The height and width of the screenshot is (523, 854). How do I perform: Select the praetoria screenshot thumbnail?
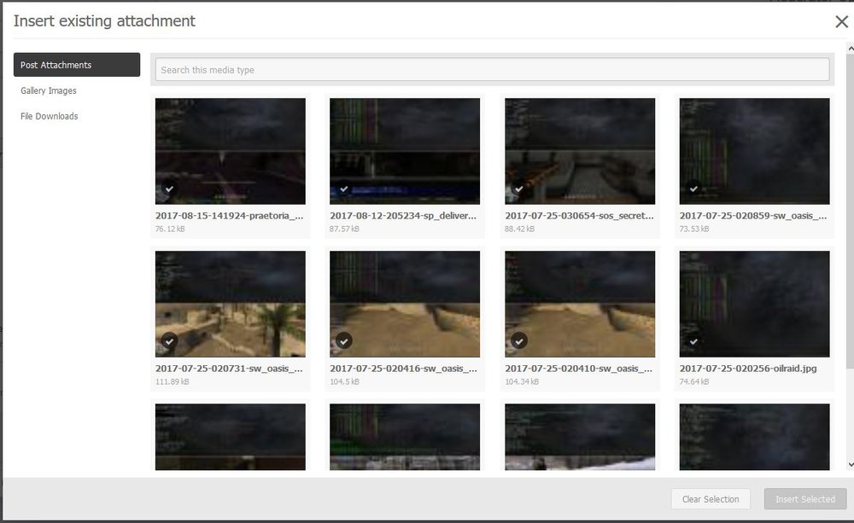pyautogui.click(x=231, y=151)
